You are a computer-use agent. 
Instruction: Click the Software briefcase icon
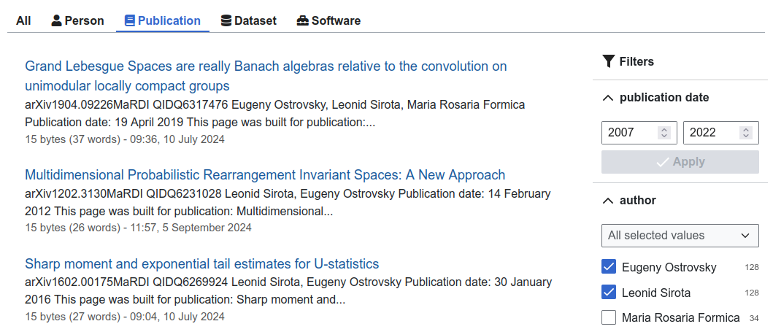[x=303, y=20]
